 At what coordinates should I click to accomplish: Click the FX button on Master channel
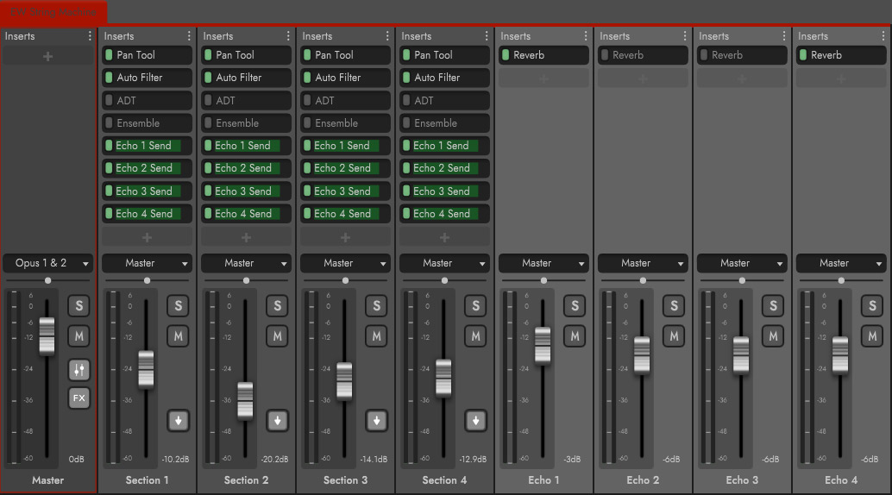pos(79,398)
